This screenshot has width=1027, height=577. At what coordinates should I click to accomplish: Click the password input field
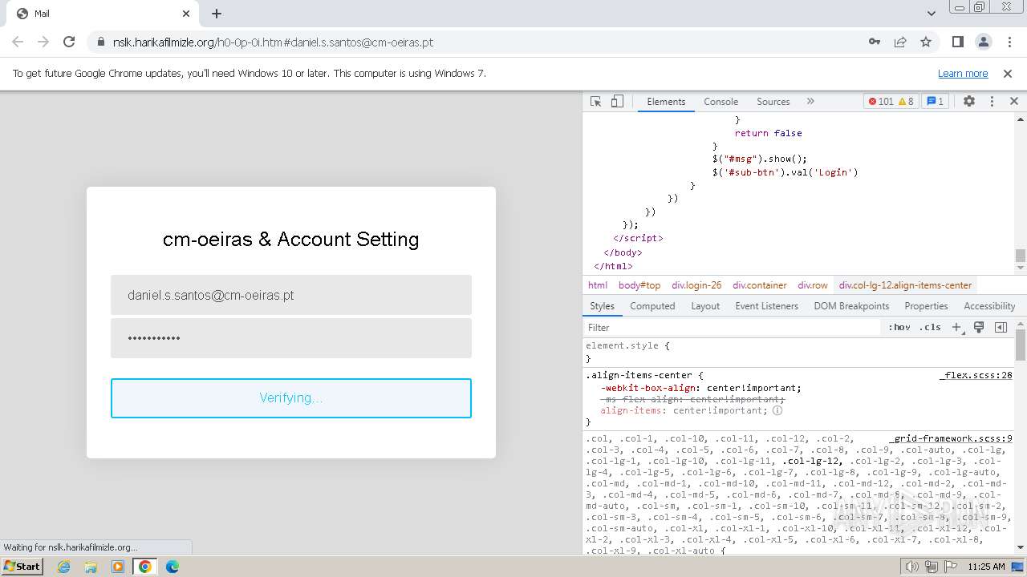(291, 338)
